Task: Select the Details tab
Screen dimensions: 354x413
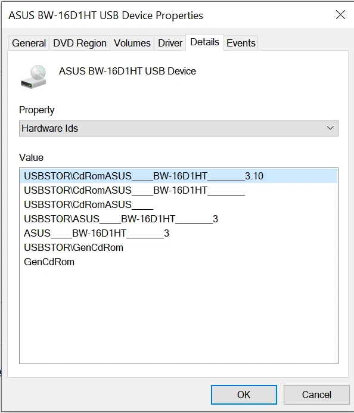Action: pyautogui.click(x=204, y=42)
